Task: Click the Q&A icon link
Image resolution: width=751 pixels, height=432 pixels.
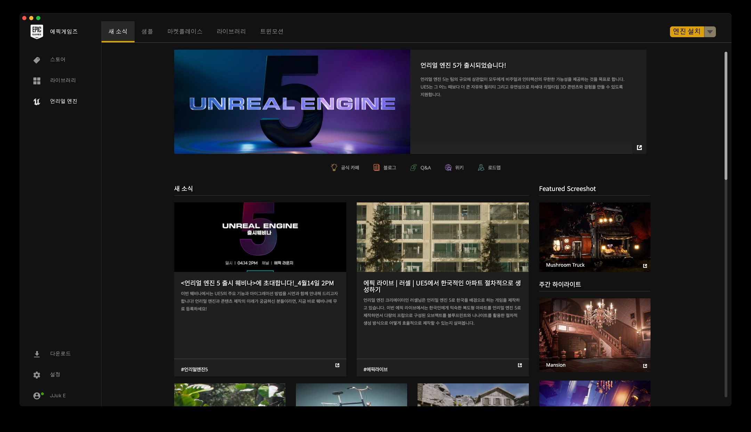Action: 413,168
